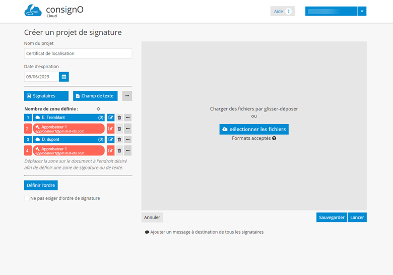
Task: Click the Signataires button
Action: pyautogui.click(x=46, y=96)
